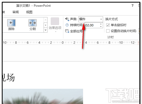Select the 擦除 (Wipe) transition effect
This screenshot has width=142, height=104.
pos(11,25)
